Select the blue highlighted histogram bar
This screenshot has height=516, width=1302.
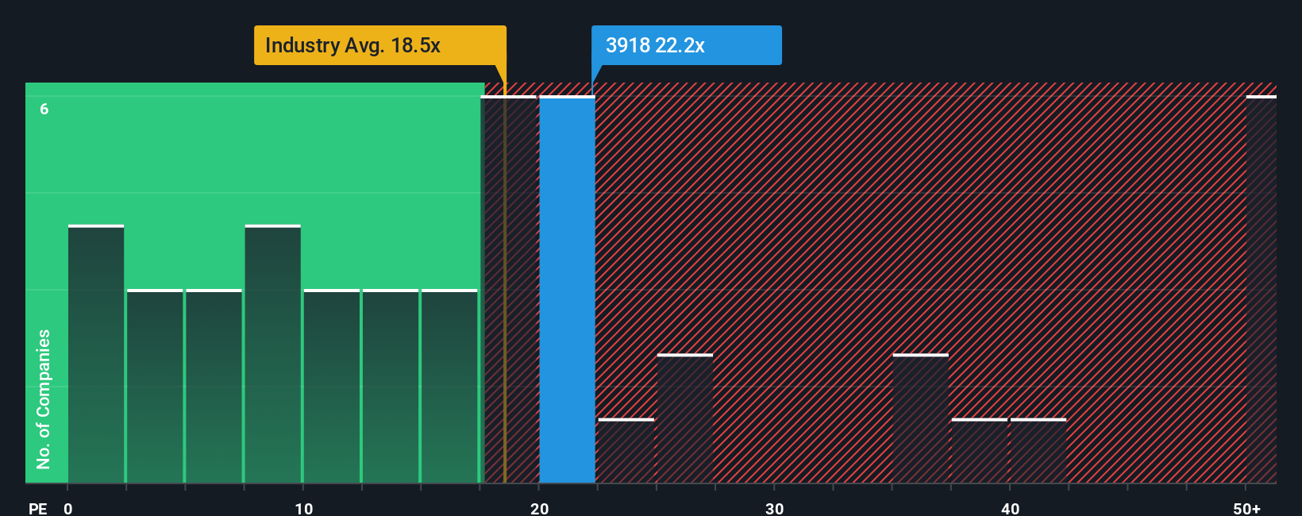coord(567,290)
